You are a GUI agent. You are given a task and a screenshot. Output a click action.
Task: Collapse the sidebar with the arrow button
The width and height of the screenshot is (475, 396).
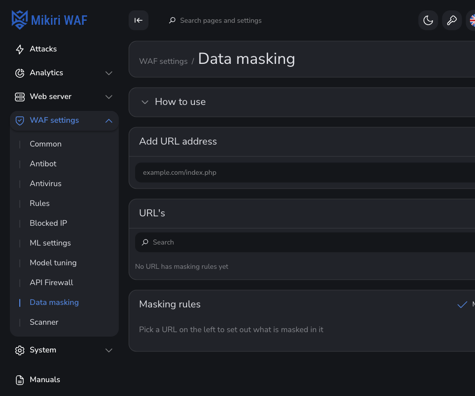[x=139, y=20]
